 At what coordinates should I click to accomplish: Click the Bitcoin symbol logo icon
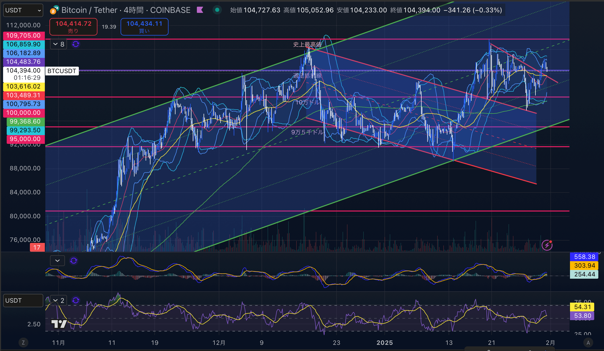click(x=54, y=10)
